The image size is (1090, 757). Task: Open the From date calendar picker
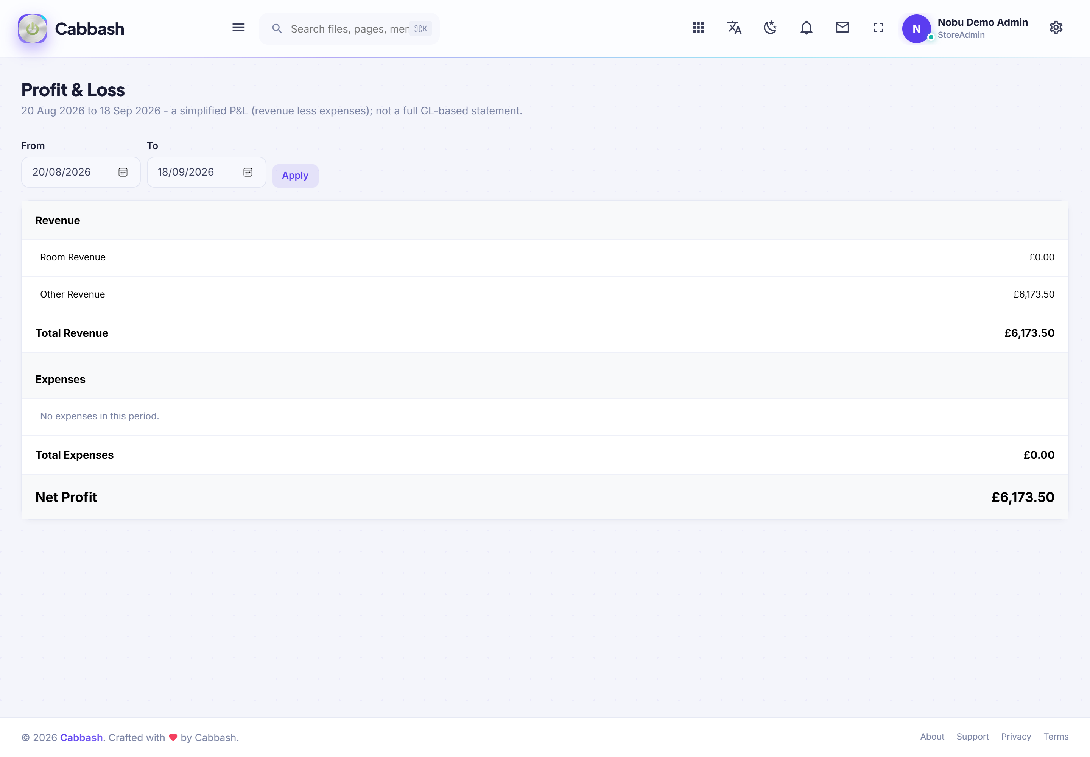tap(123, 172)
